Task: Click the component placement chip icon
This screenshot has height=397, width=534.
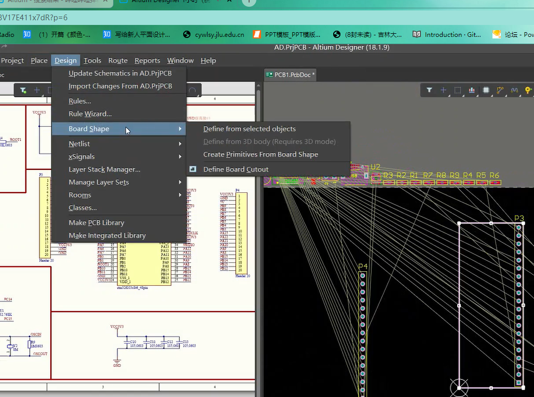Action: pos(486,90)
